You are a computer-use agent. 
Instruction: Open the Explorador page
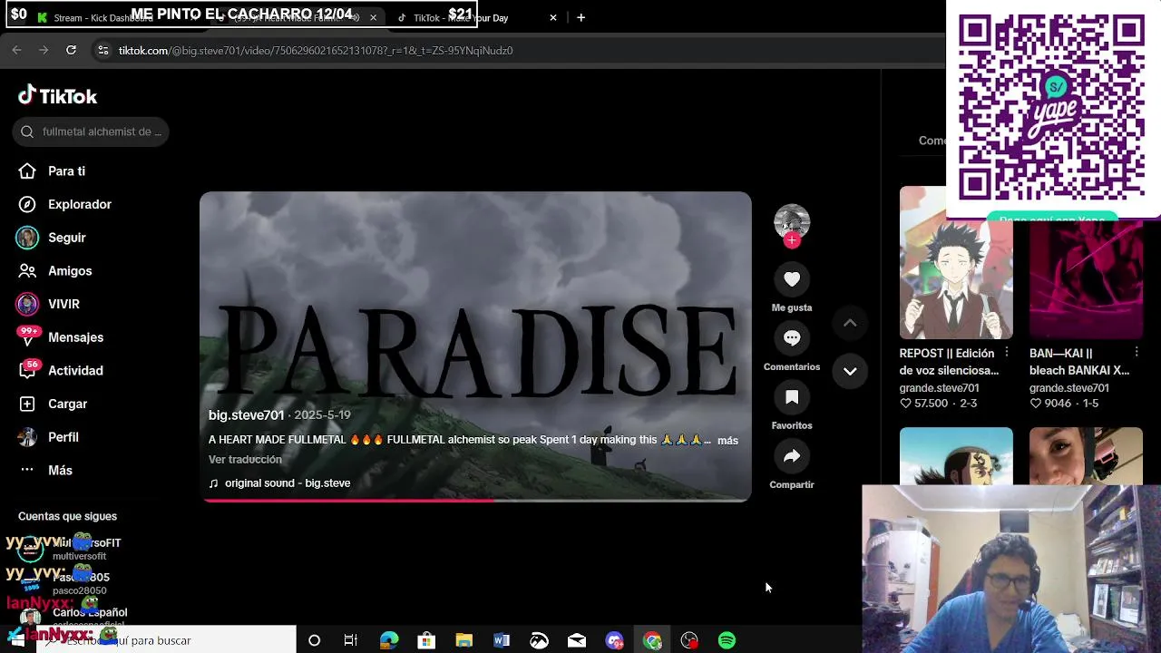[x=65, y=204]
